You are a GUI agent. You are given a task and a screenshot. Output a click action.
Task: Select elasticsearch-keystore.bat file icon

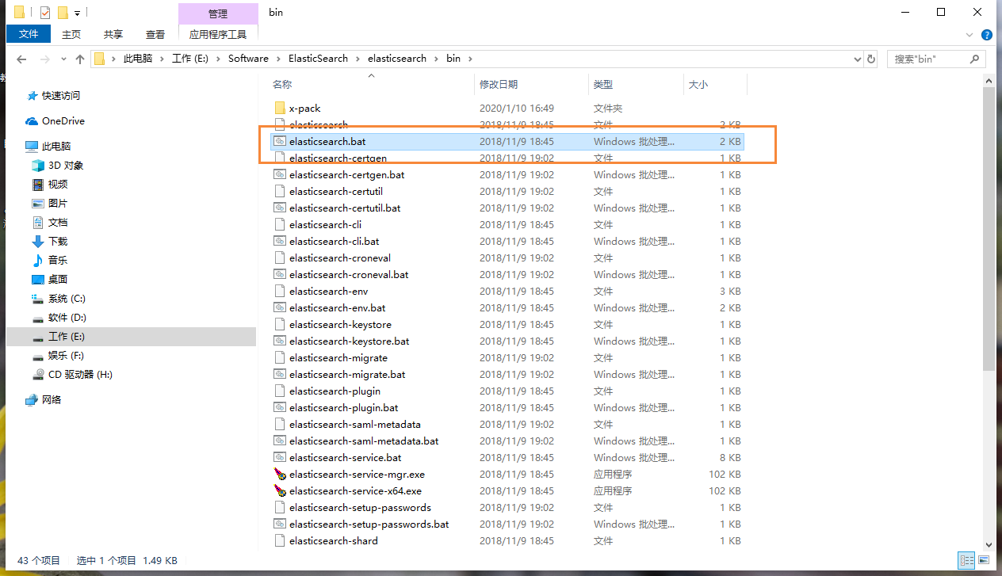(x=279, y=341)
